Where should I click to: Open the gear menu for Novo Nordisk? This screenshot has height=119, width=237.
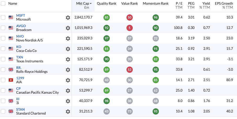[x=68, y=38]
